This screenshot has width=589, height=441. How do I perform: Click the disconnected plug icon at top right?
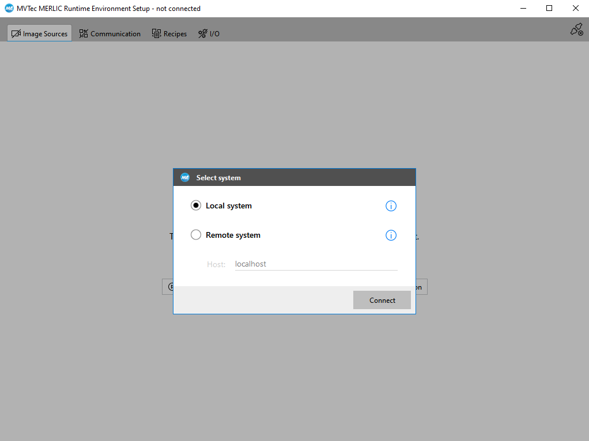pos(576,30)
